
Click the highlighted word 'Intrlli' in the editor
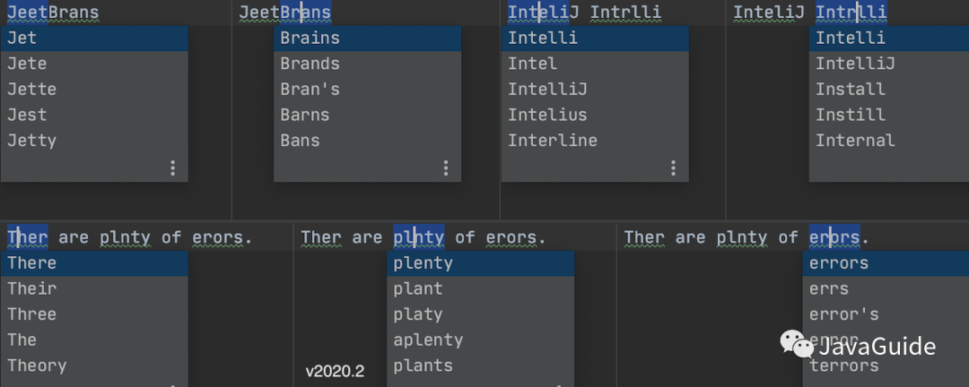coord(851,13)
